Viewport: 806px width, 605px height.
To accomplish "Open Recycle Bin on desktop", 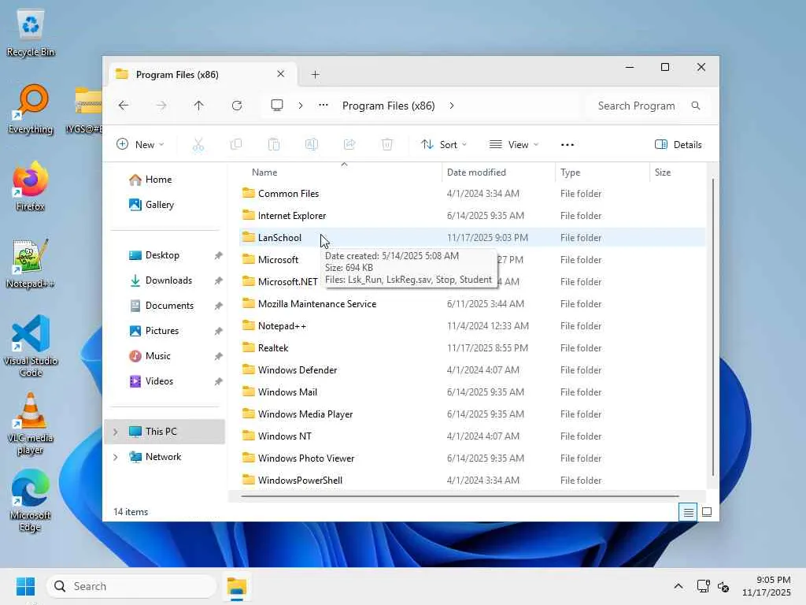I will (x=31, y=33).
